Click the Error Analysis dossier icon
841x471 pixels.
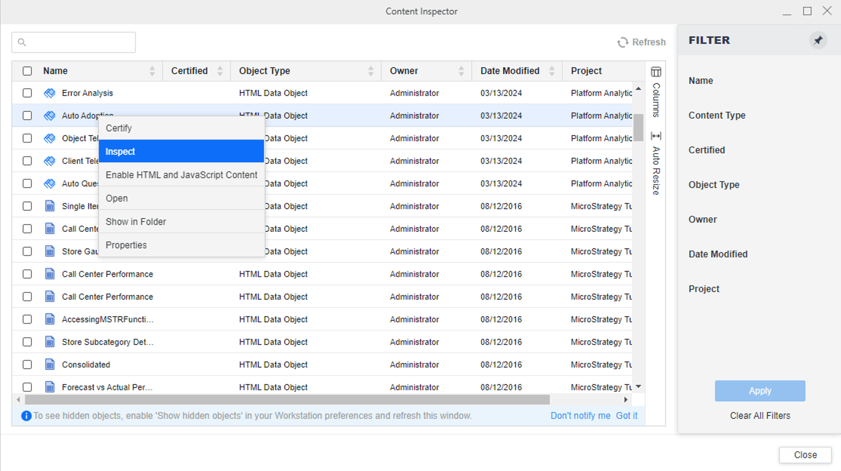(x=50, y=93)
